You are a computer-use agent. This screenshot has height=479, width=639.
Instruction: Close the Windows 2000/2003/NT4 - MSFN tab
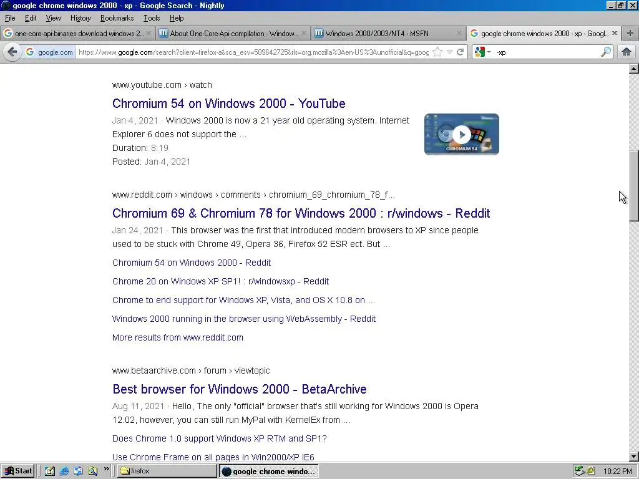point(459,34)
